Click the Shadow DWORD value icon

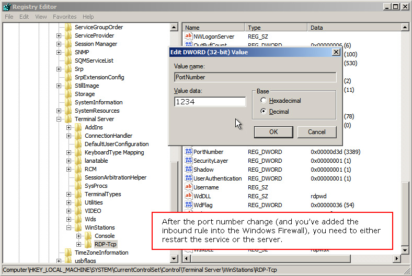(188, 170)
